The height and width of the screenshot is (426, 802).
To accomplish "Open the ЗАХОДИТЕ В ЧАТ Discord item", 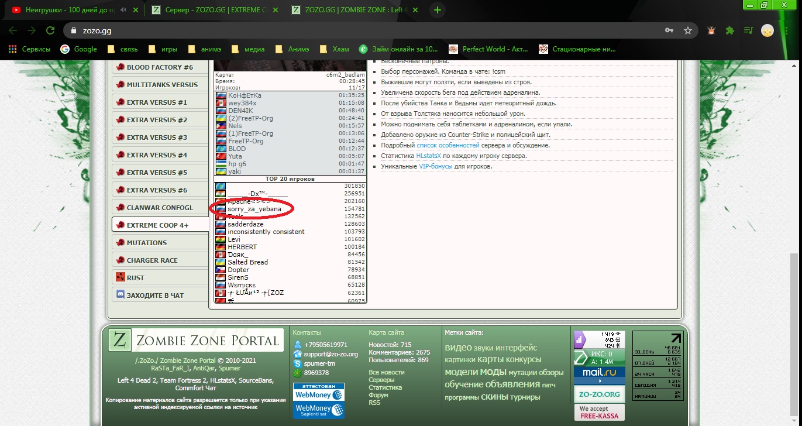I will coord(155,296).
